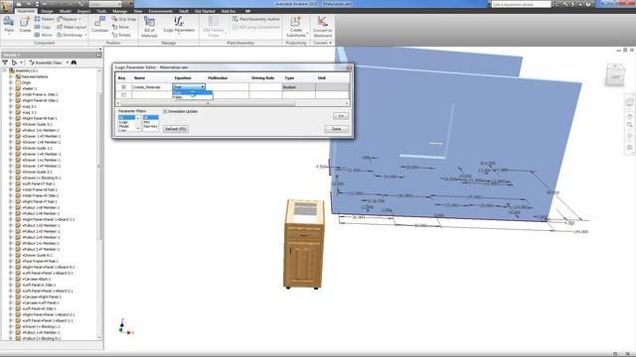The height and width of the screenshot is (357, 636).
Task: Click the Move tool in Position panel
Action: [x=120, y=27]
